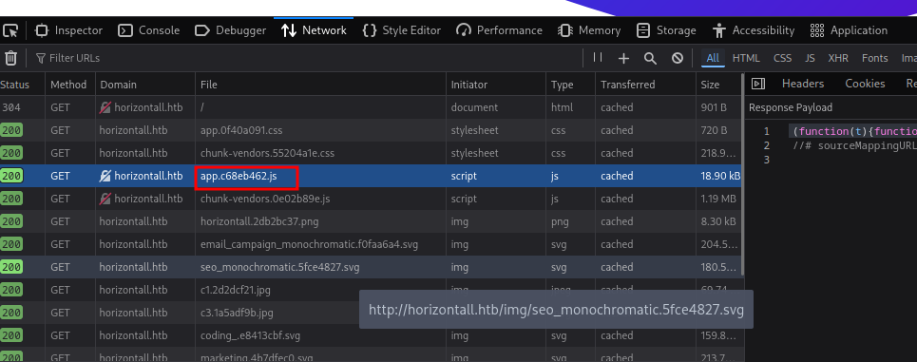Click 1.19 MB size cell
This screenshot has width=917, height=362.
tap(718, 199)
